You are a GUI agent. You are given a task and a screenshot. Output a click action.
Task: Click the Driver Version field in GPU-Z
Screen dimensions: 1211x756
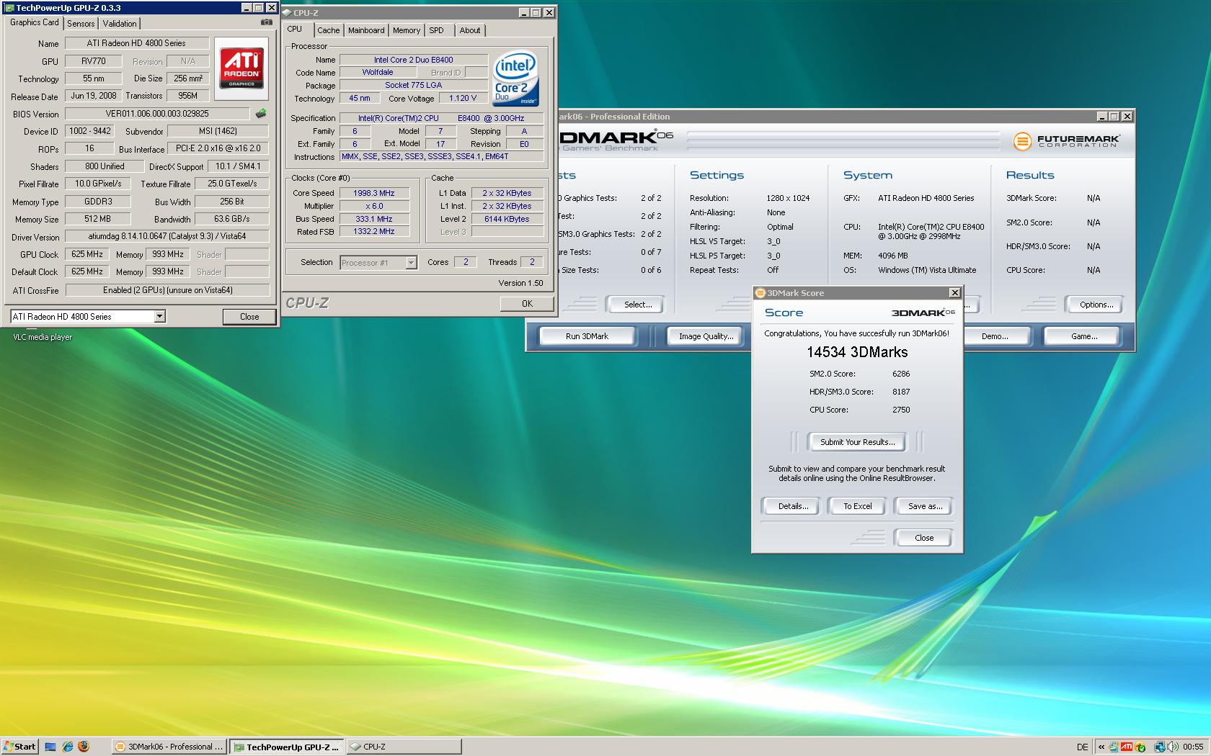167,236
